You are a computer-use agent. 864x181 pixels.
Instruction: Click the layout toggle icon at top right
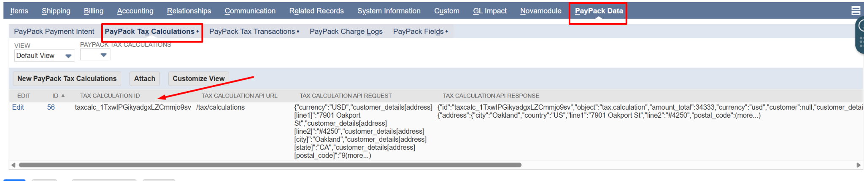[x=856, y=11]
